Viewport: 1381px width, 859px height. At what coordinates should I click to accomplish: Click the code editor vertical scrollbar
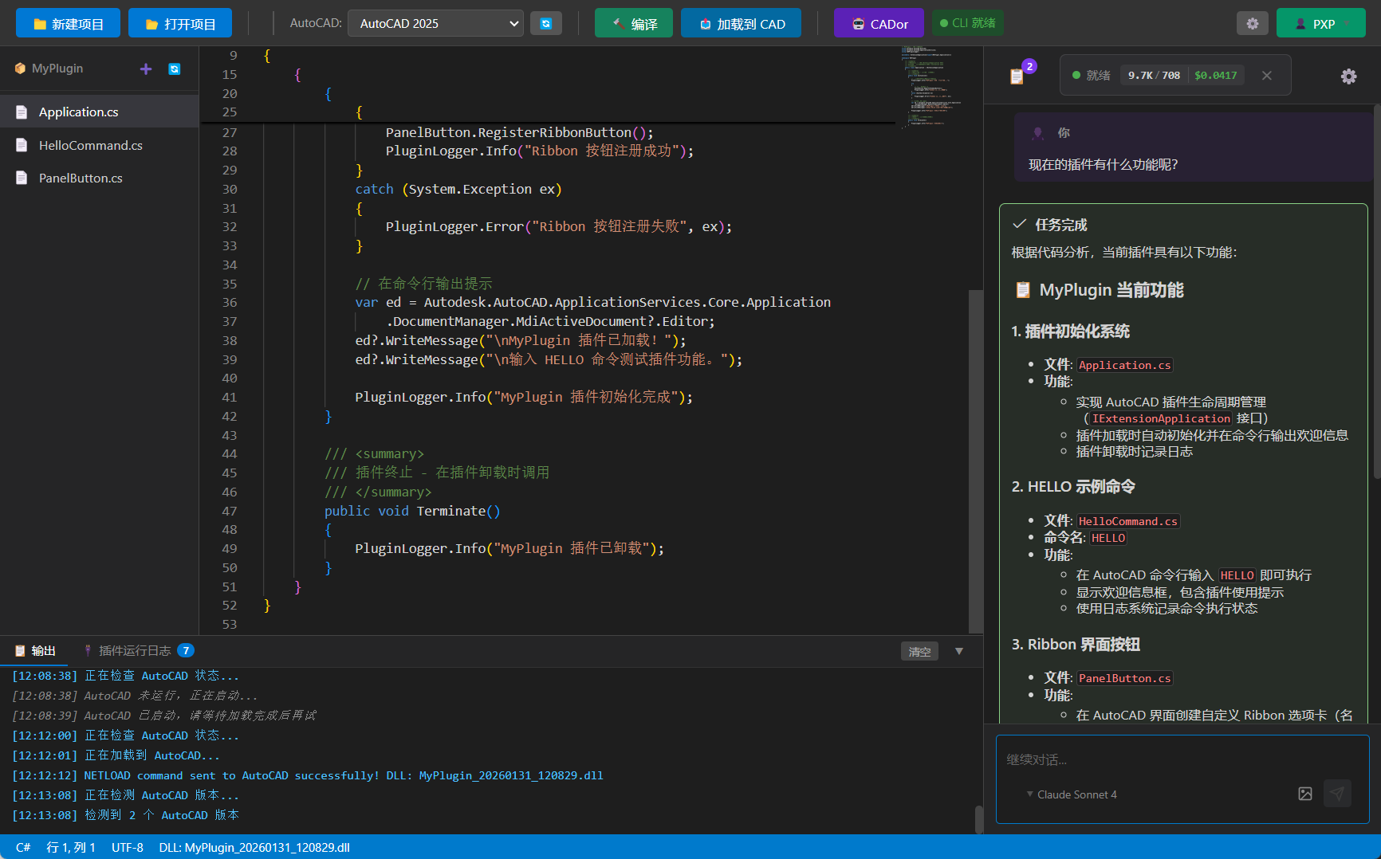coord(975,461)
